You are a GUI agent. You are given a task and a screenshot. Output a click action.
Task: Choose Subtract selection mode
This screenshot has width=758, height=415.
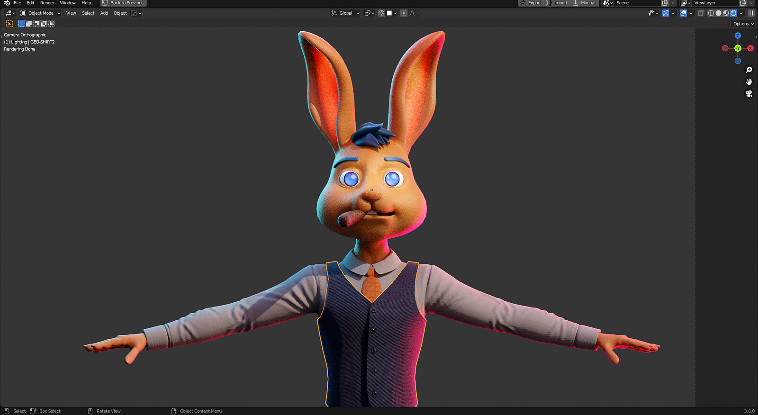point(36,24)
